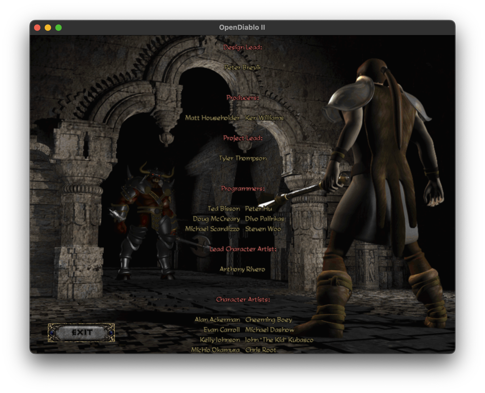
Task: Close the OpenDiablo II window
Action: (37, 28)
